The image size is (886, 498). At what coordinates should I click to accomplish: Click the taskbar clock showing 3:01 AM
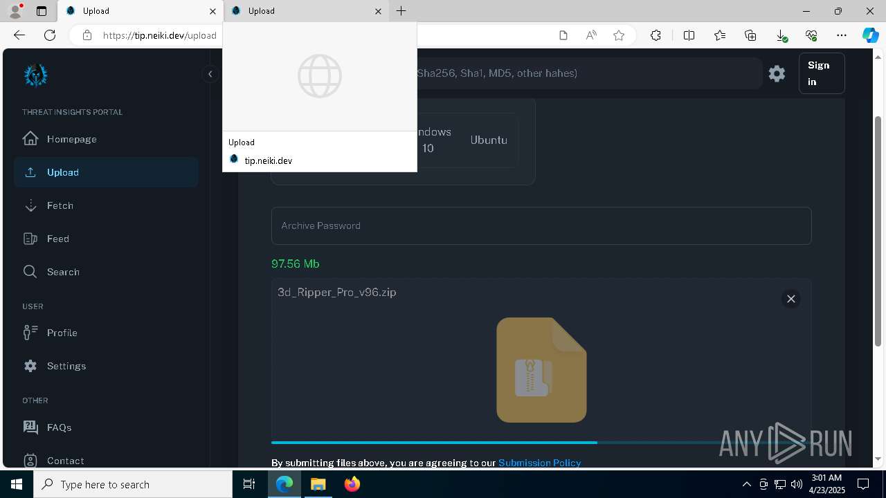(826, 484)
